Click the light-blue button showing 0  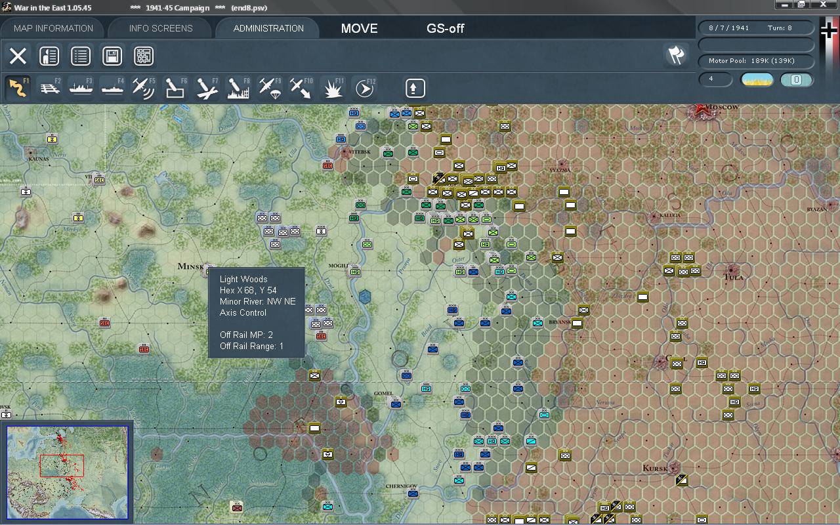[x=797, y=80]
